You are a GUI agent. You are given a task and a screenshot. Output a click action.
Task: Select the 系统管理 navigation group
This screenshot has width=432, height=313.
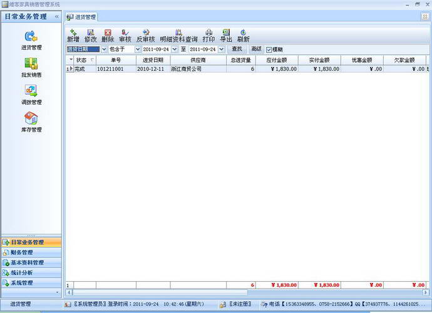[31, 283]
